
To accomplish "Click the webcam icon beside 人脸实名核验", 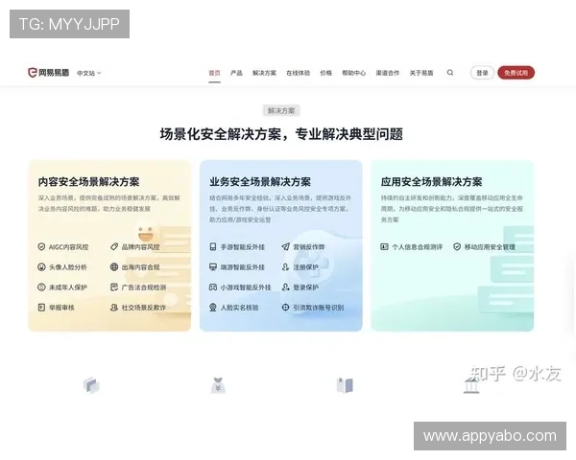I will (213, 307).
